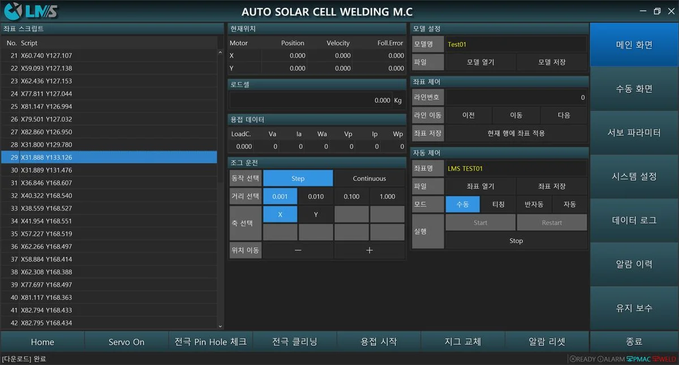Click the PMAC connection status icon
This screenshot has width=679, height=365.
(629, 359)
